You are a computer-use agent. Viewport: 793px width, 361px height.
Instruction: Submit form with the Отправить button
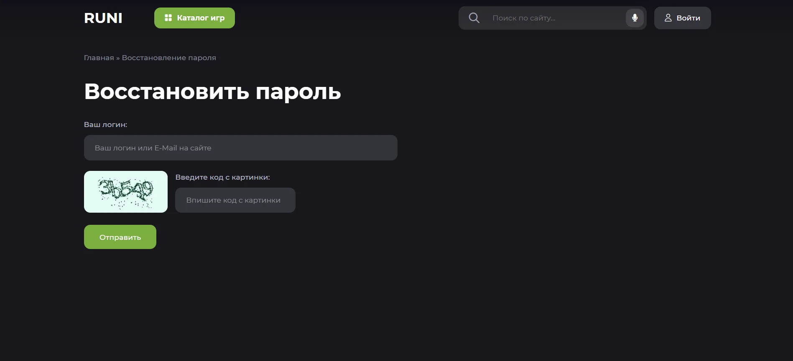pos(120,237)
